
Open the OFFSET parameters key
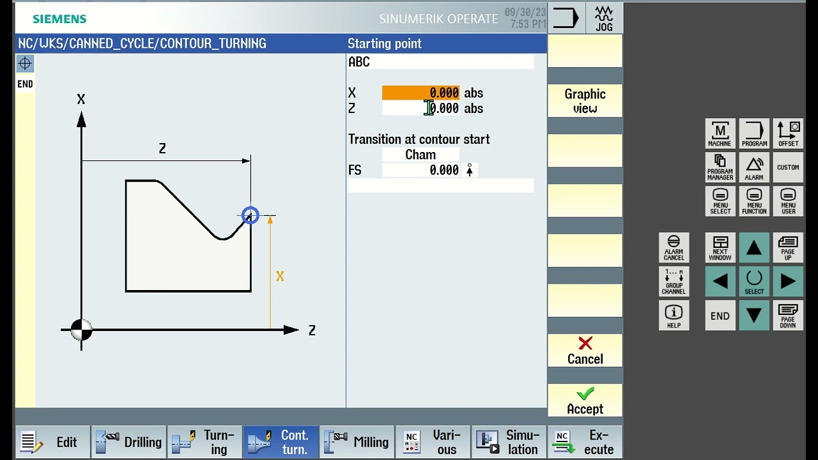point(788,134)
